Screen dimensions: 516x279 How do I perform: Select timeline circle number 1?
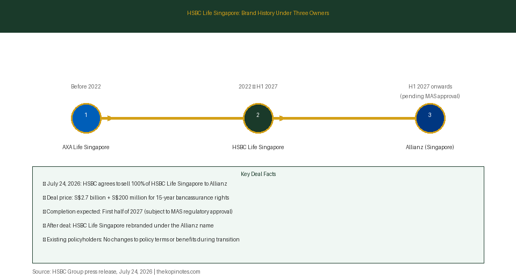coord(86,118)
